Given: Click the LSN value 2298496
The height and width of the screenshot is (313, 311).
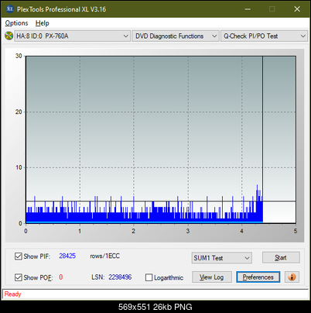Looking at the screenshot, I should pyautogui.click(x=120, y=277).
